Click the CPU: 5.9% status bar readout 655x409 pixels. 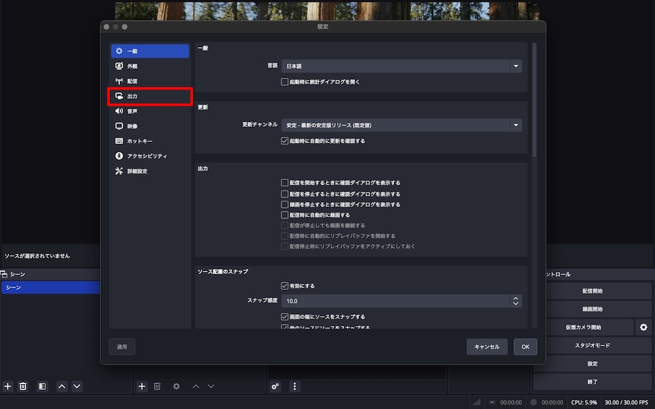pos(584,402)
